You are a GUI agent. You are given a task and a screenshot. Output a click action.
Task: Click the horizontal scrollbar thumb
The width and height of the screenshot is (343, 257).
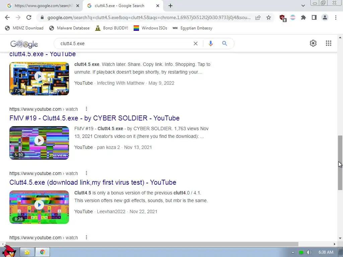[152, 244]
